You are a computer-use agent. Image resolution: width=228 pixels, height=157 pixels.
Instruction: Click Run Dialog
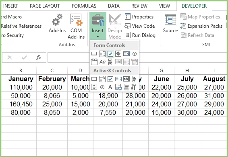coord(140,35)
